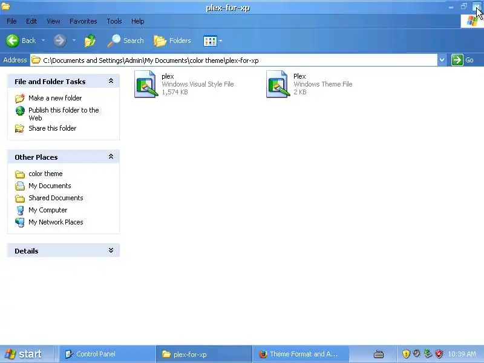The image size is (484, 363).
Task: Open the File menu
Action: pyautogui.click(x=11, y=21)
